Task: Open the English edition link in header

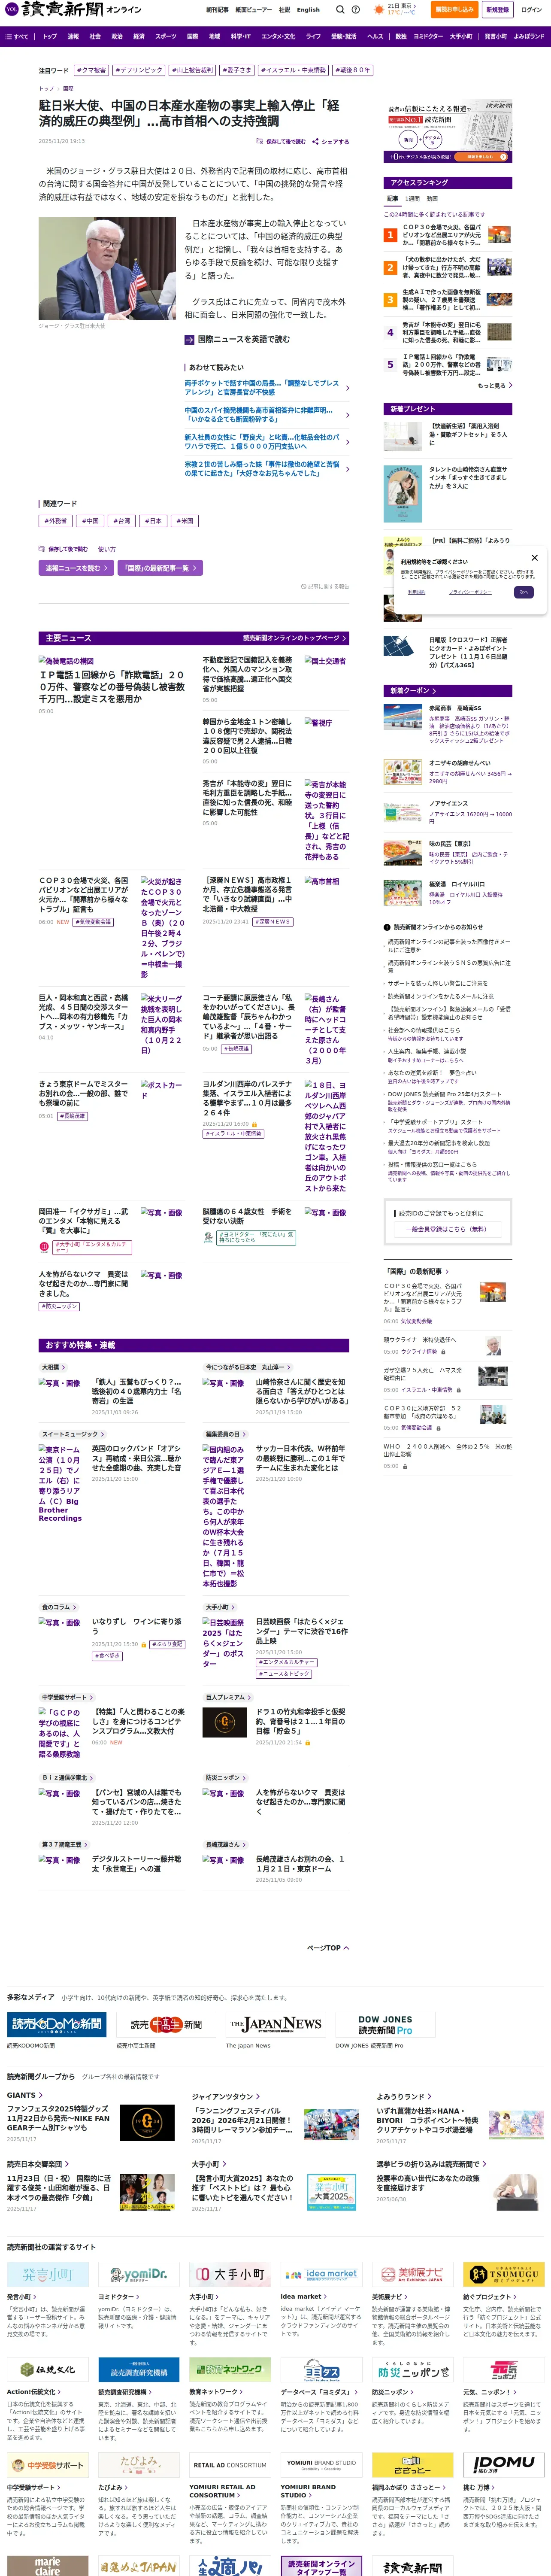Action: 308,10
